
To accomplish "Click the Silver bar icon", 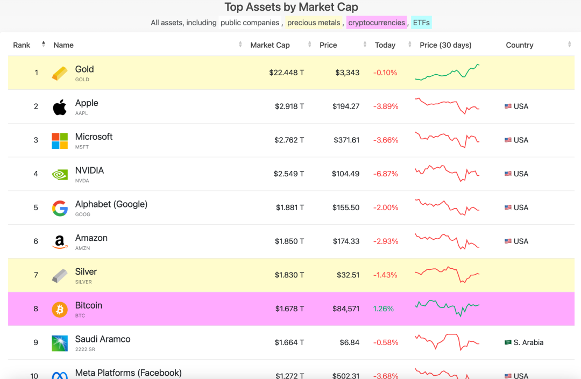I will pos(60,276).
